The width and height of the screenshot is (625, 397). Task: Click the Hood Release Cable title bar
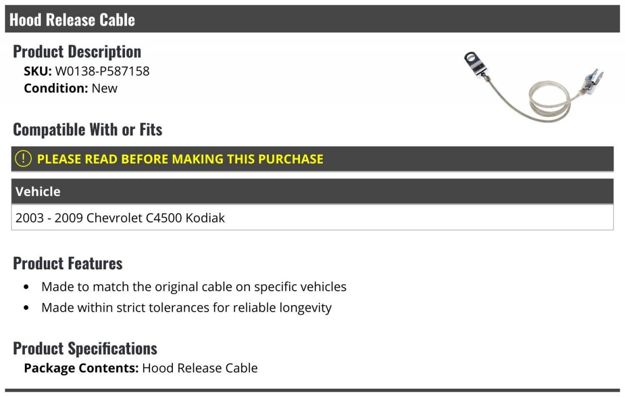point(312,19)
